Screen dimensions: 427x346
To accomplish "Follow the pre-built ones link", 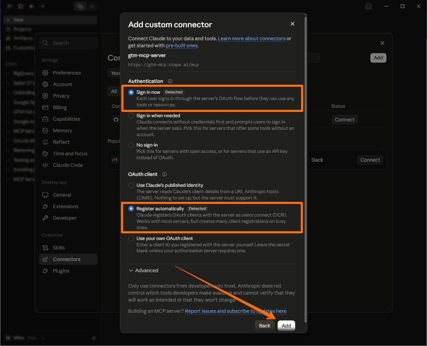I will point(182,45).
